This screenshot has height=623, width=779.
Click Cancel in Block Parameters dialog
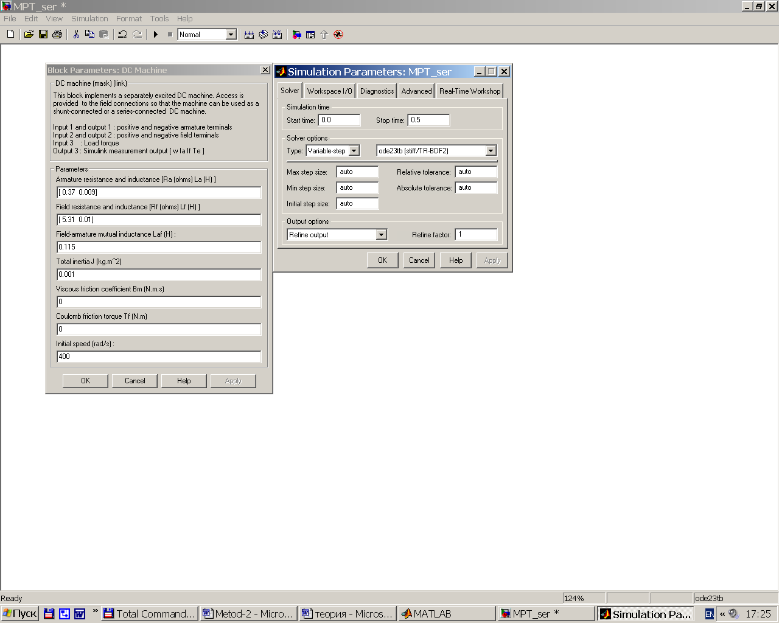(x=135, y=381)
